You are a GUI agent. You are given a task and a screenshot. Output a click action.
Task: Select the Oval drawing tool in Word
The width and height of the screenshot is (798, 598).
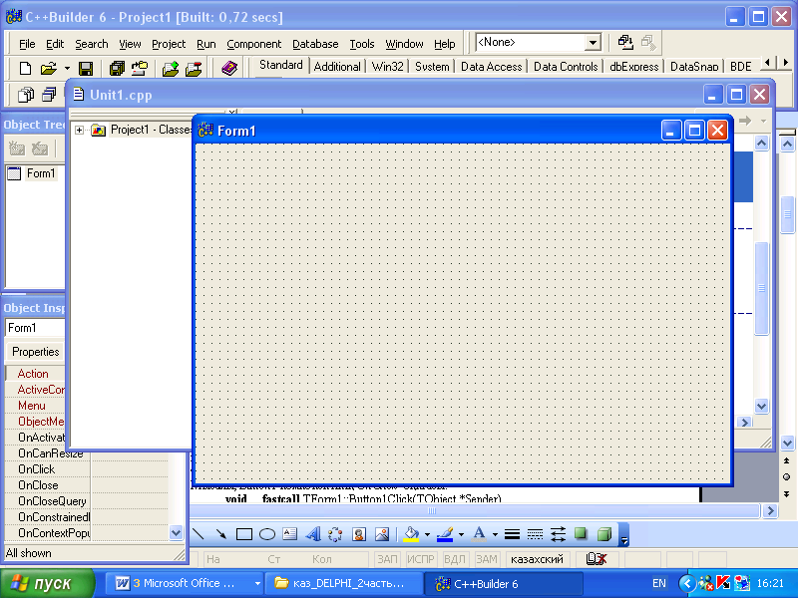click(x=267, y=534)
